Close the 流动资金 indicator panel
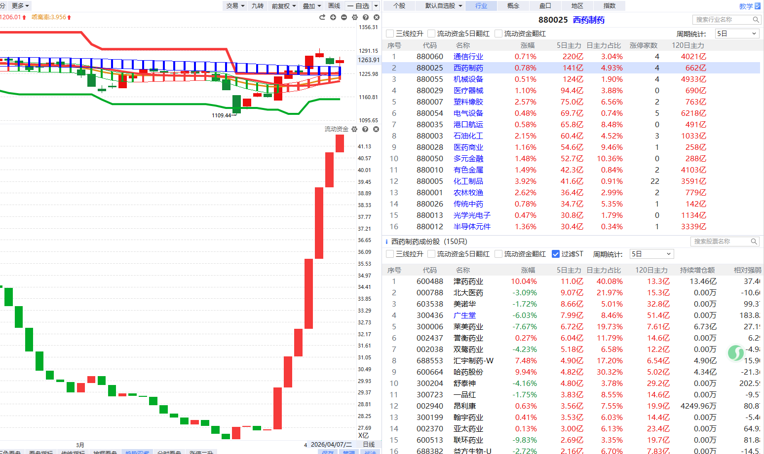The width and height of the screenshot is (764, 454). [376, 129]
